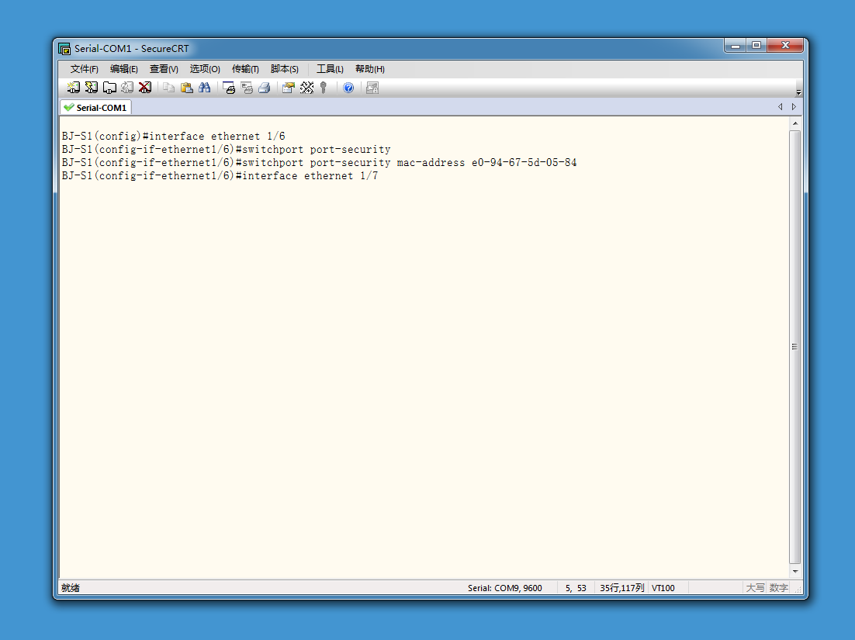
Task: Click the Connect icon in the toolbar
Action: pos(73,88)
